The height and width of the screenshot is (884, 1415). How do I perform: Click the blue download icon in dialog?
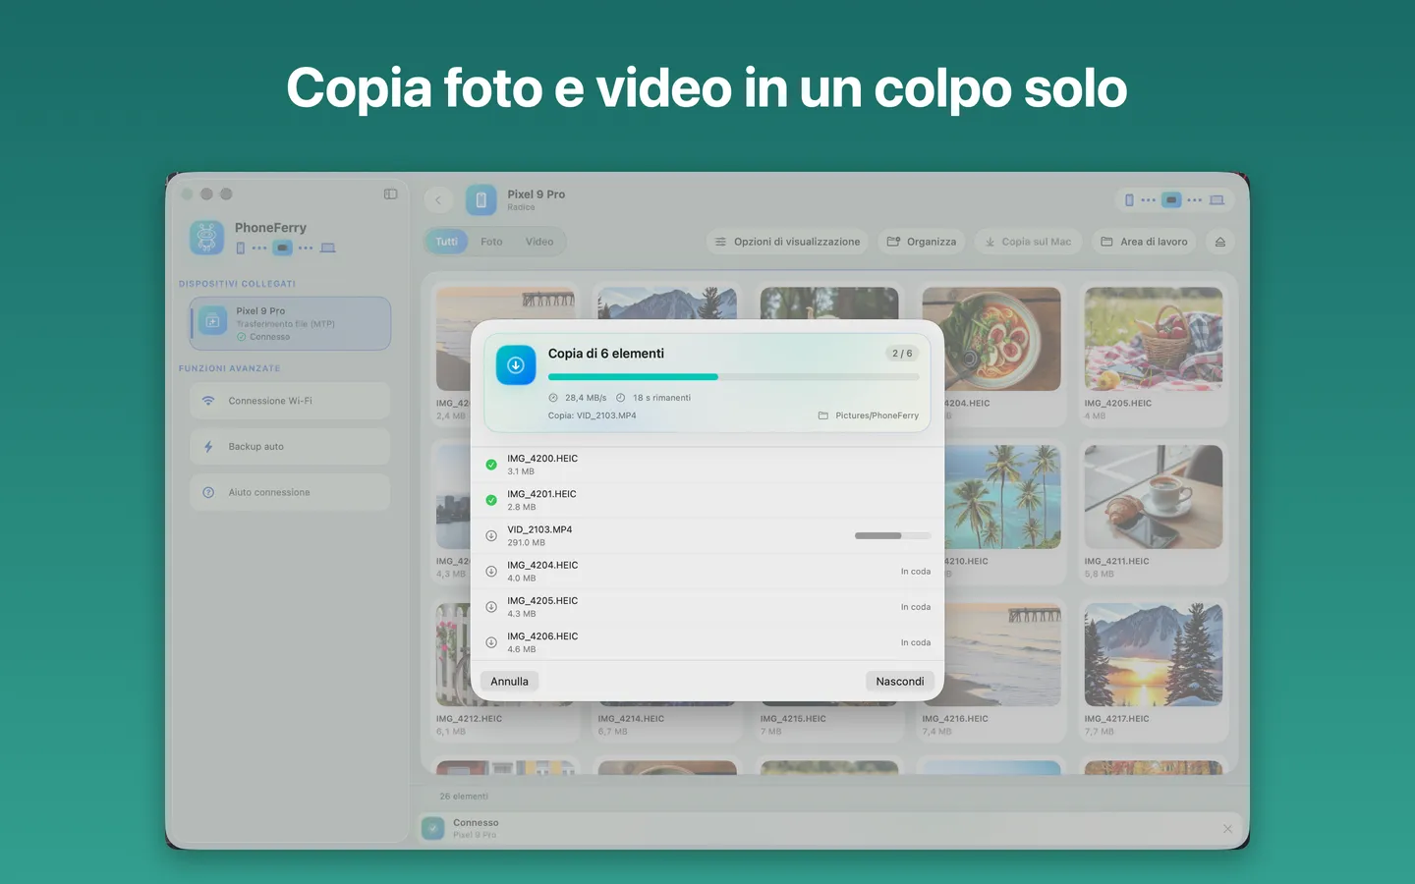[516, 364]
